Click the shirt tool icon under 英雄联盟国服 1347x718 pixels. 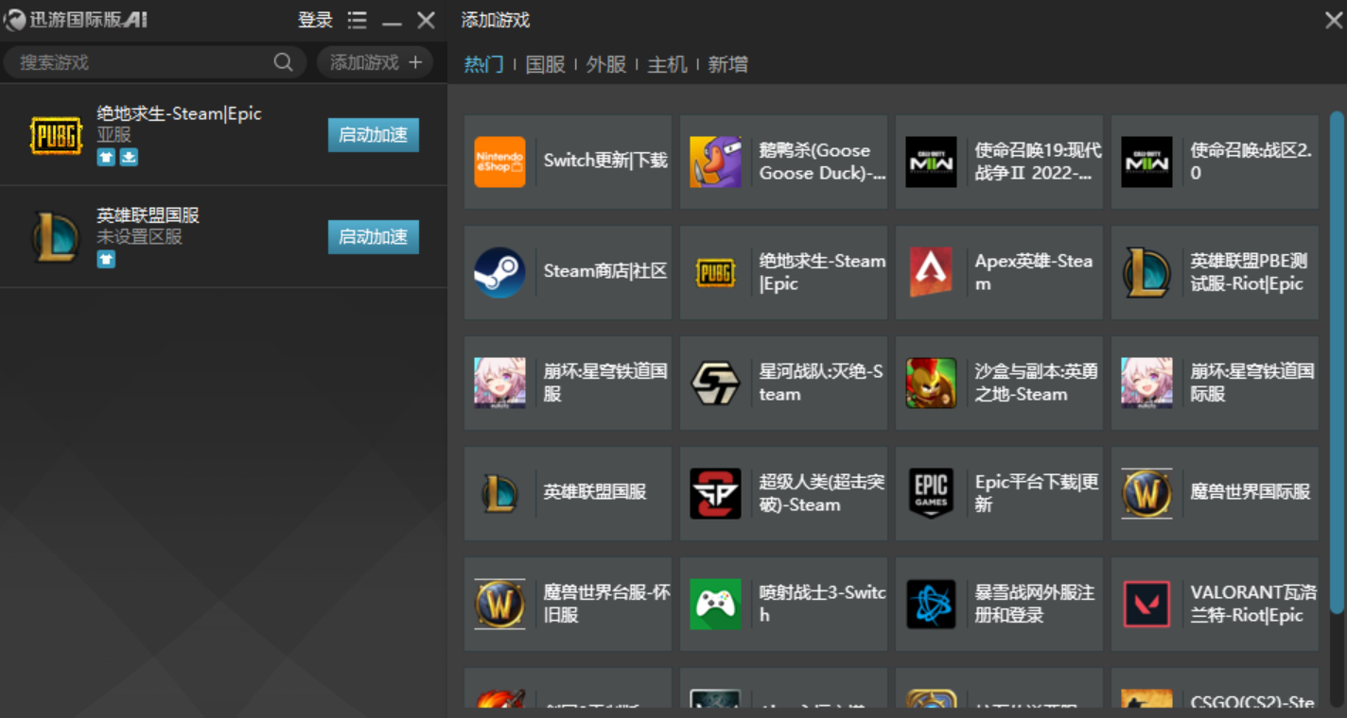106,258
